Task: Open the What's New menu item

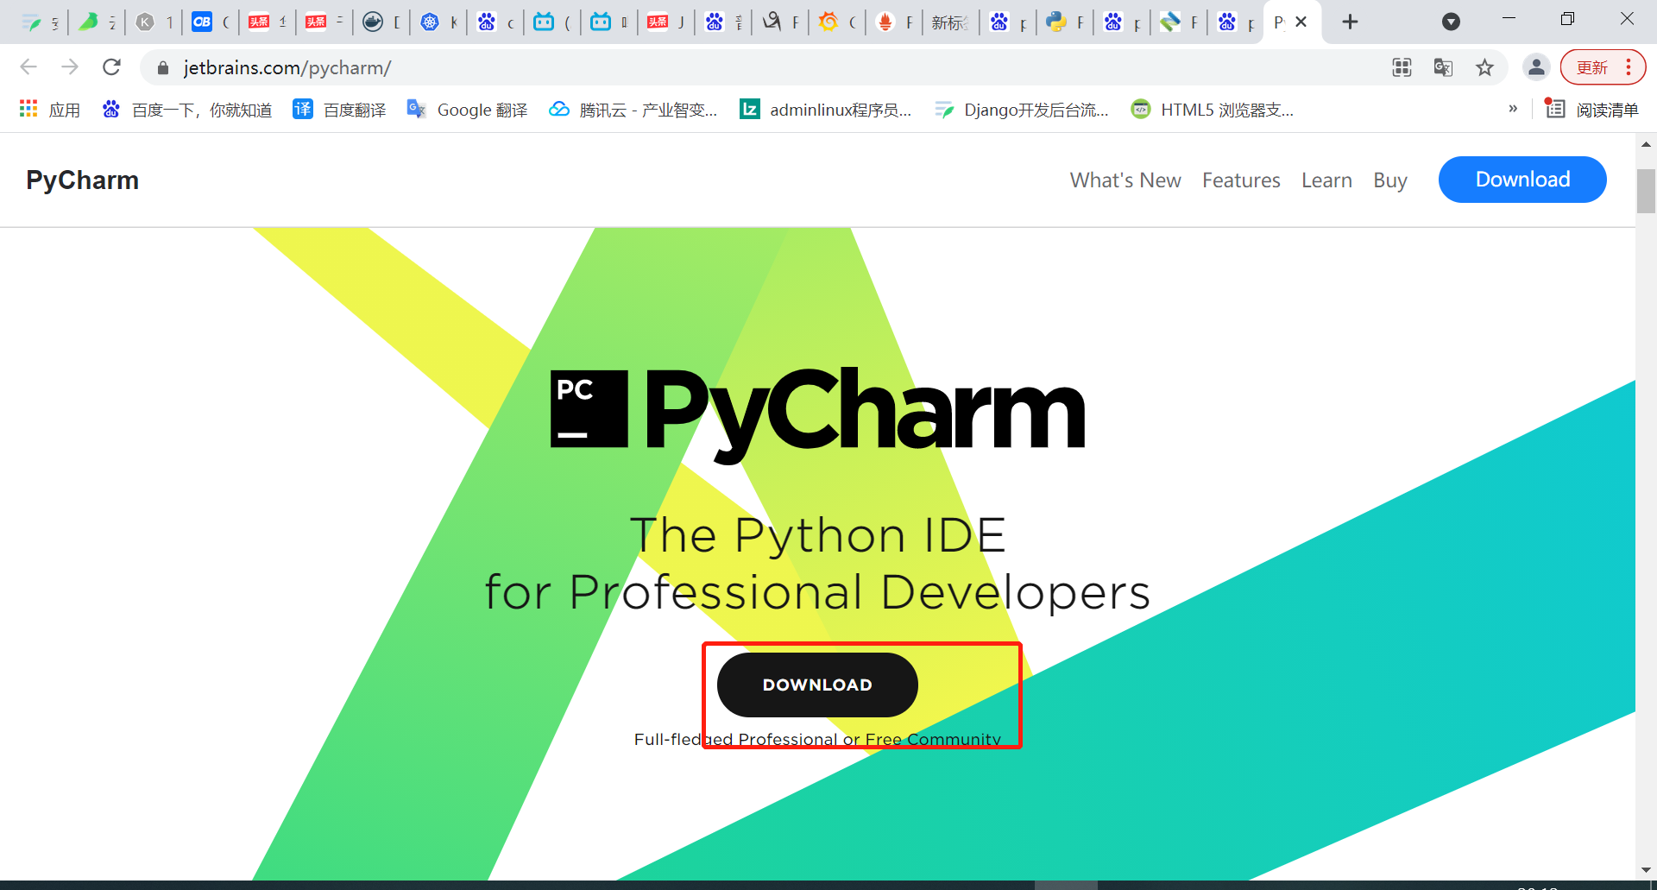Action: coord(1125,180)
